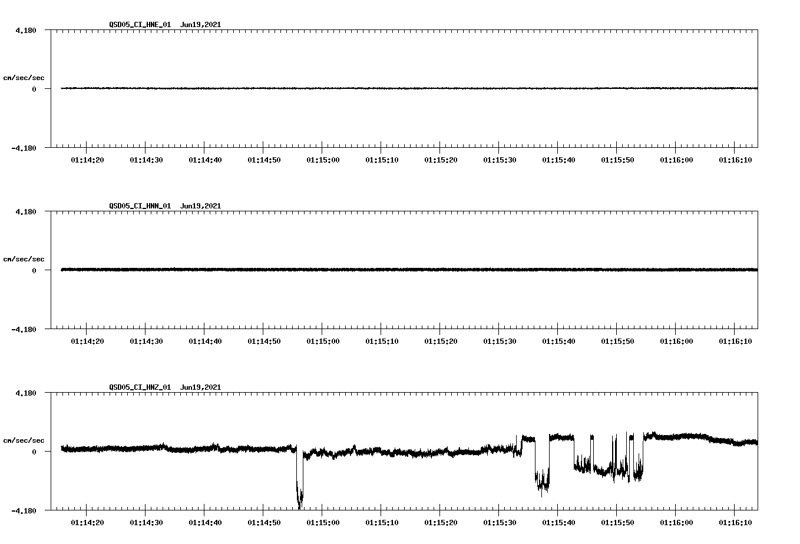Click the 01:14:40 time label under HNN plot
Image resolution: width=800 pixels, height=544 pixels.
(x=205, y=341)
